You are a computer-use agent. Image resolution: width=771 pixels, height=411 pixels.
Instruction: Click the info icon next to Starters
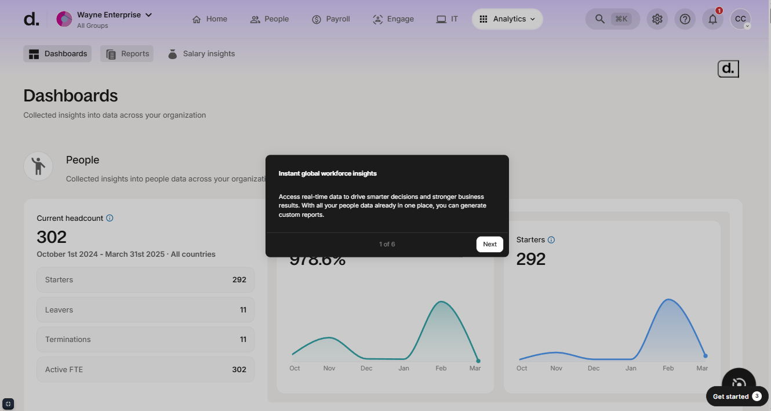click(x=551, y=240)
